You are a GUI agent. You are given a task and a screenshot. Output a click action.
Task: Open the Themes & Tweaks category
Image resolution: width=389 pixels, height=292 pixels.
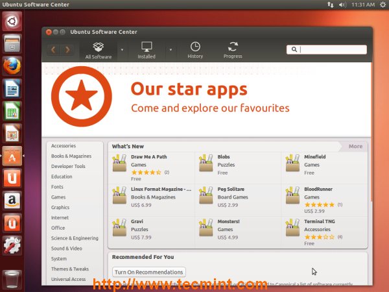coord(70,269)
